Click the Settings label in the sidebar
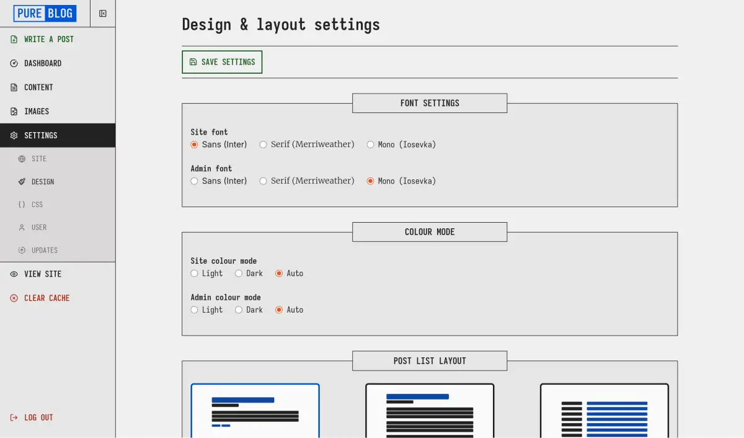The height and width of the screenshot is (438, 744). (x=41, y=135)
